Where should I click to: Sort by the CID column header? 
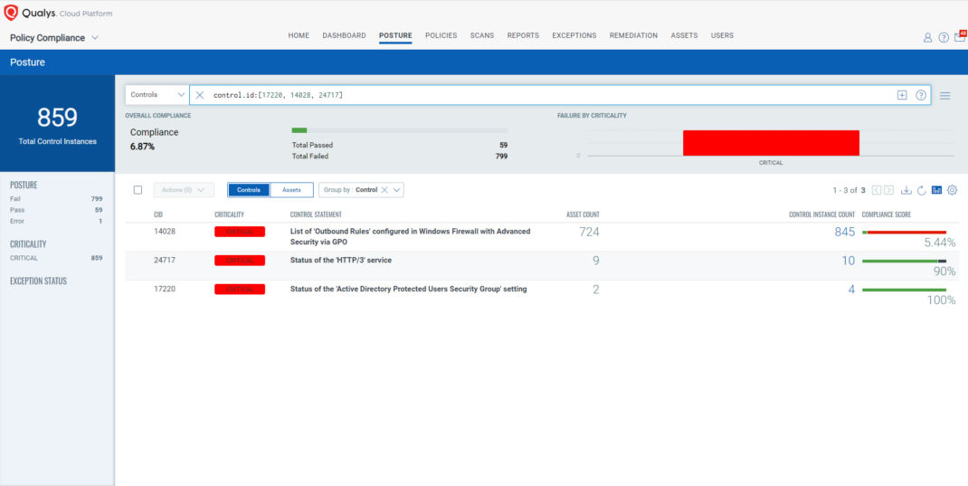coord(158,214)
